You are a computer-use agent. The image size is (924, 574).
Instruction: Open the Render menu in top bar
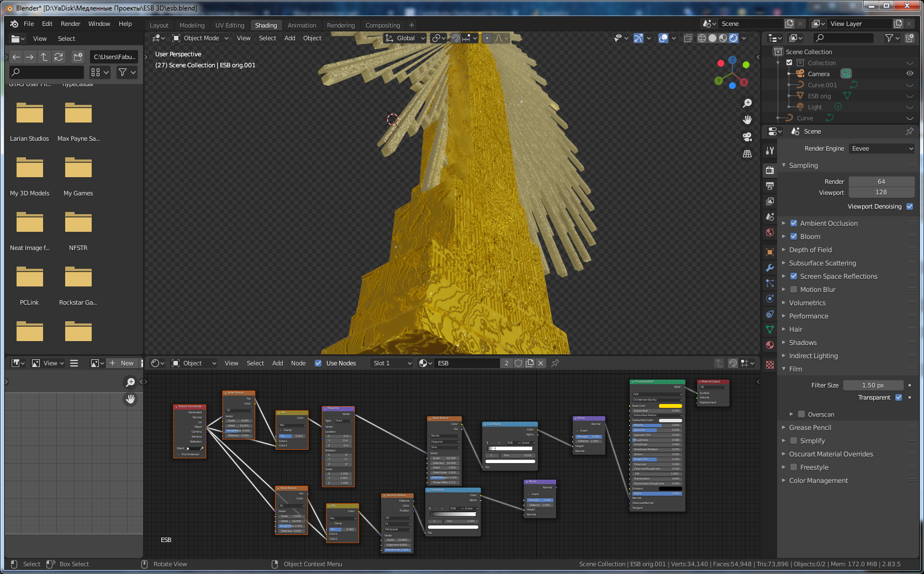coord(70,24)
